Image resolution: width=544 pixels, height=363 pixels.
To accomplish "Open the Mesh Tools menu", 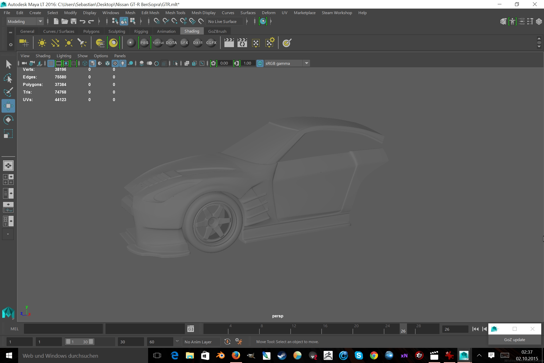I will tap(175, 13).
